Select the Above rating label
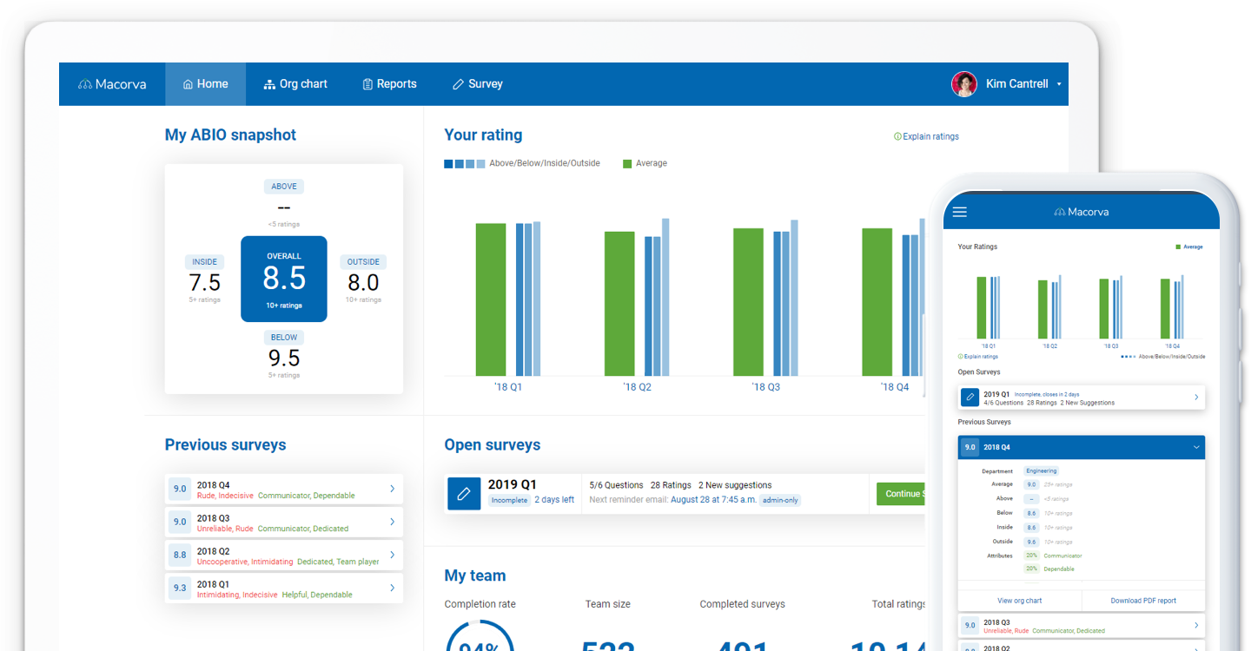 coord(284,187)
